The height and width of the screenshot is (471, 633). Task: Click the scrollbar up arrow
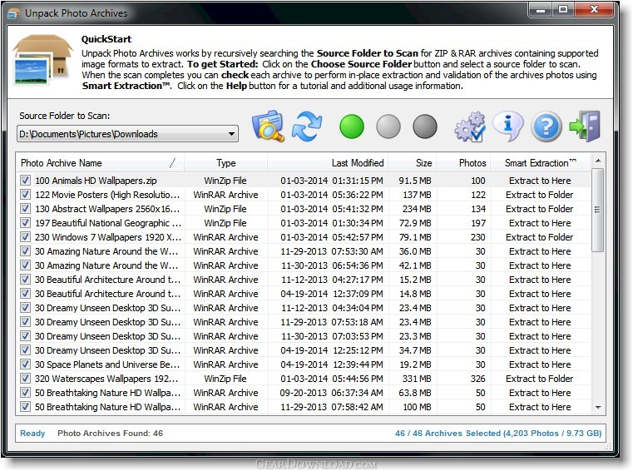tap(598, 161)
